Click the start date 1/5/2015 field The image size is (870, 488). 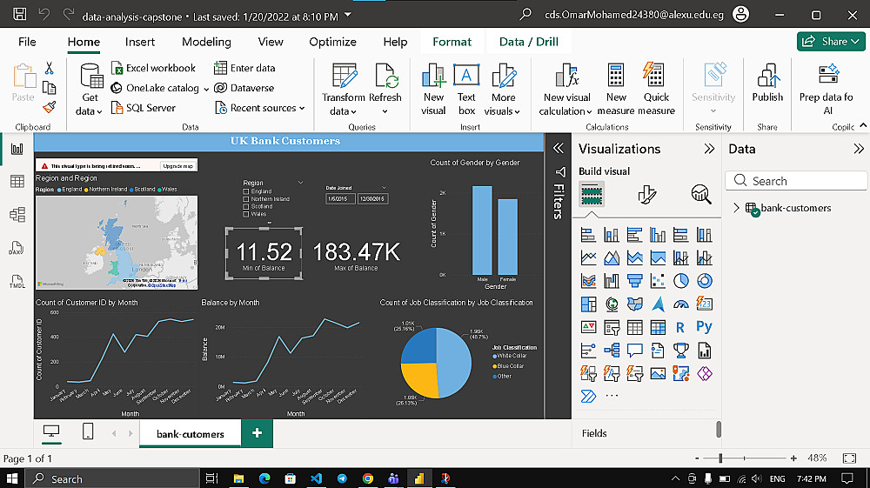point(340,198)
